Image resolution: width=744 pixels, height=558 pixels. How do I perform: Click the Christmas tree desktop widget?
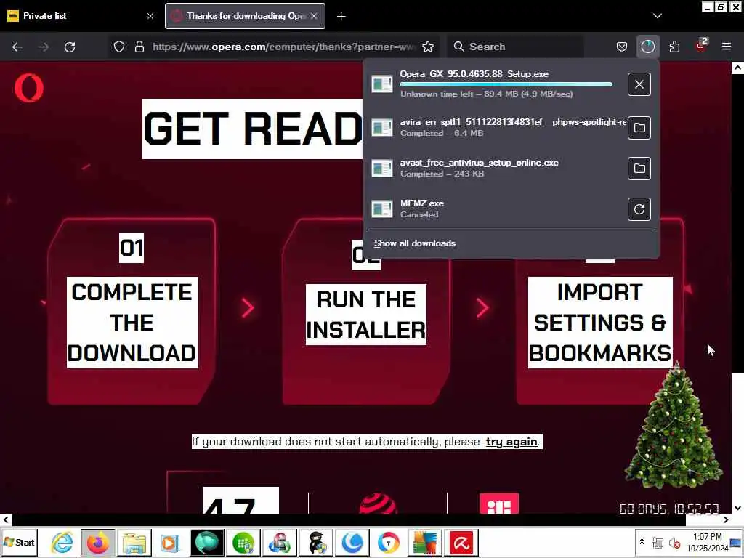pos(674,424)
